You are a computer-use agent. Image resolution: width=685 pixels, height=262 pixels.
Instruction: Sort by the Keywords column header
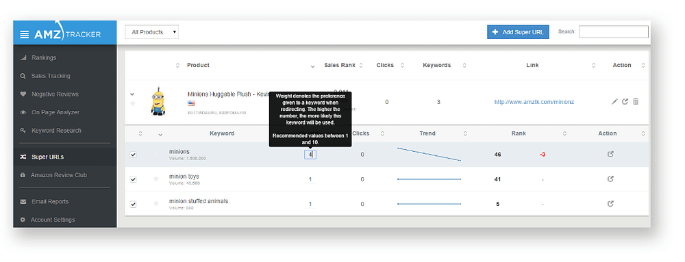pyautogui.click(x=436, y=66)
